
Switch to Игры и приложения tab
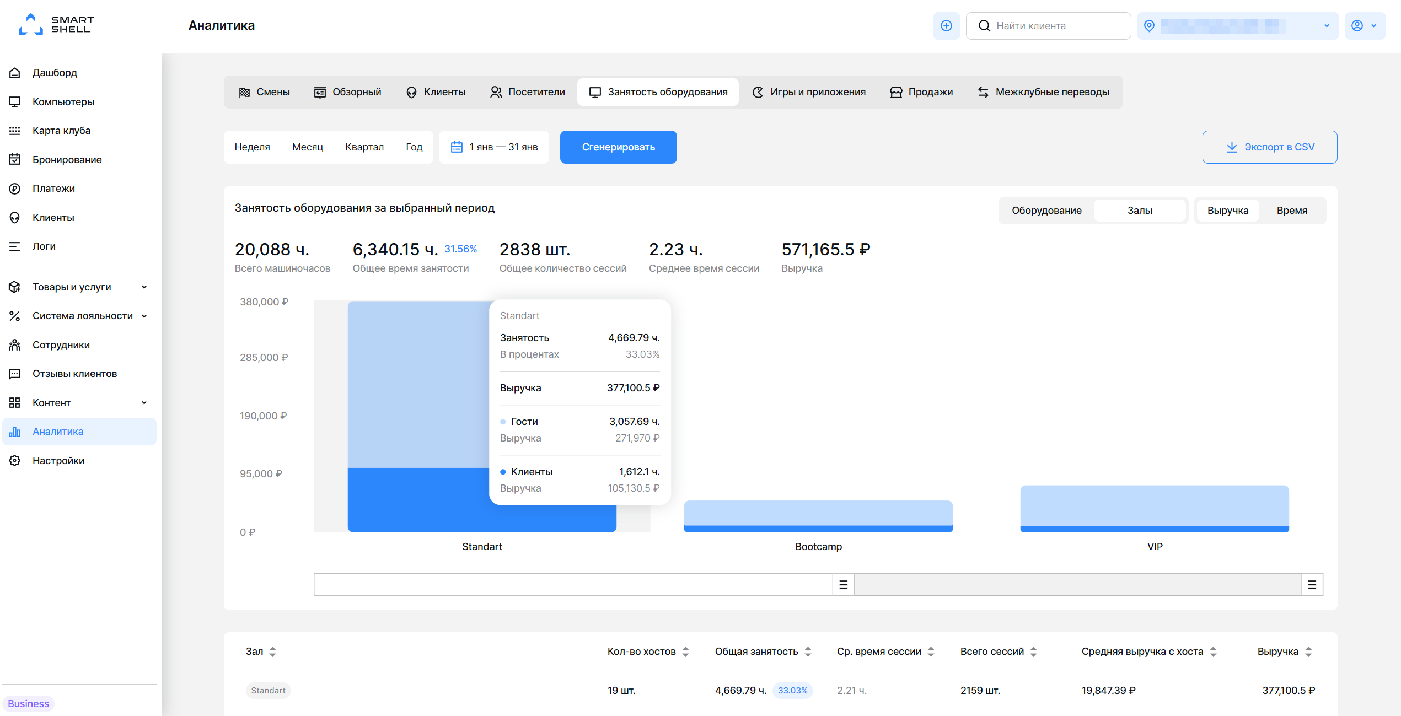(x=809, y=92)
